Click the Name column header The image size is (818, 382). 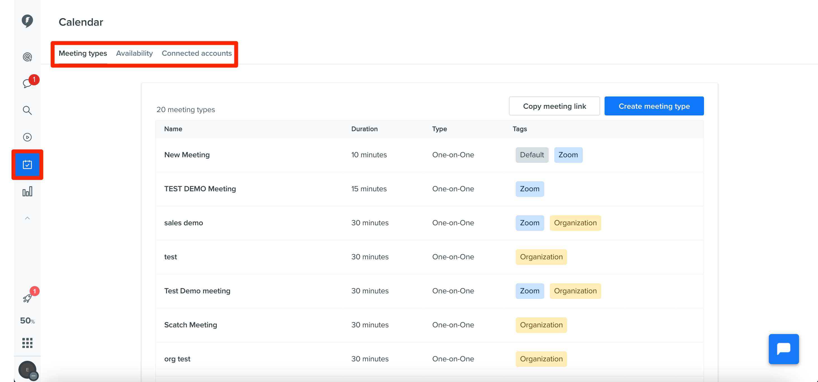click(x=173, y=129)
